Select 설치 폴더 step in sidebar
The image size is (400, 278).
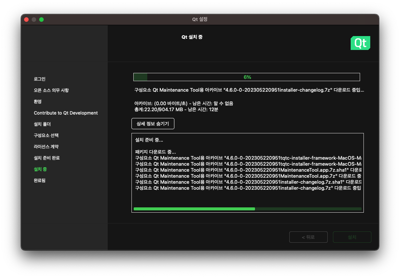[x=42, y=124]
